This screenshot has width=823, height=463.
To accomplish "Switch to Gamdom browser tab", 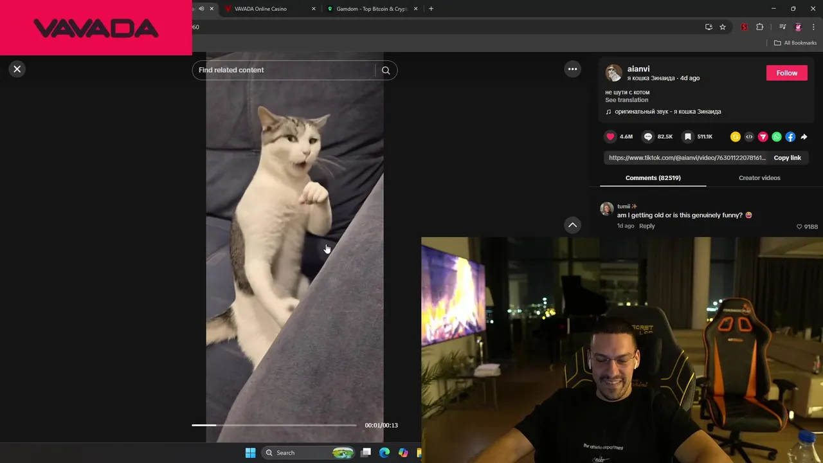I will [x=372, y=9].
